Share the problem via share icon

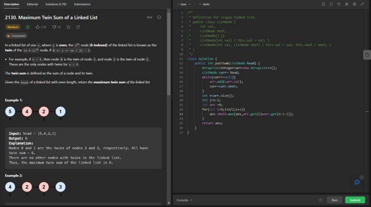point(78,27)
